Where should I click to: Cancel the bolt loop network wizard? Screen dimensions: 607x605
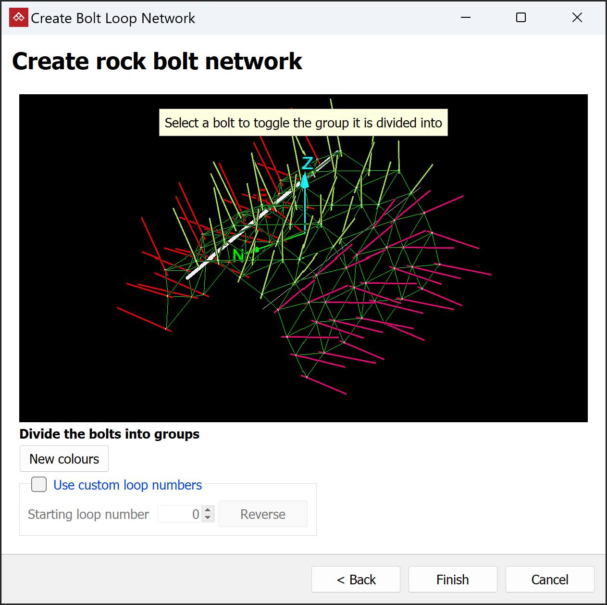(550, 580)
